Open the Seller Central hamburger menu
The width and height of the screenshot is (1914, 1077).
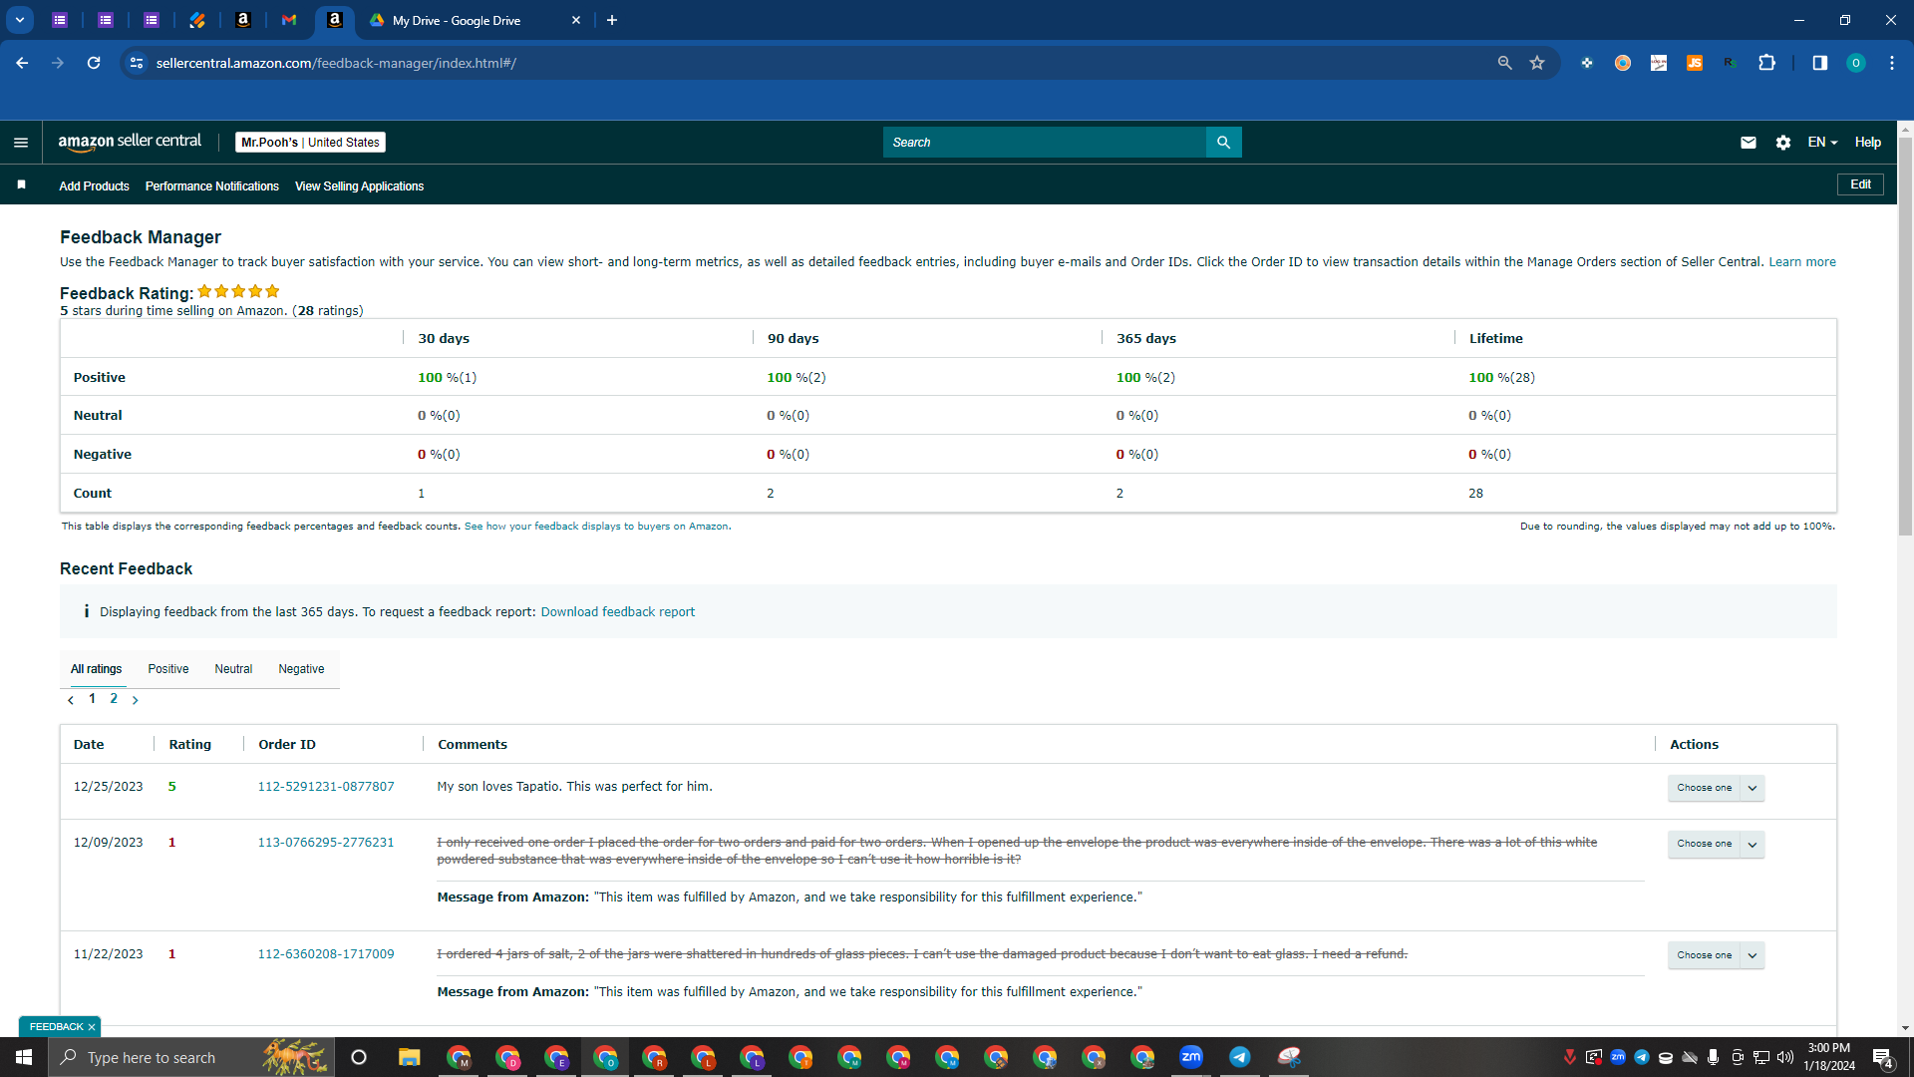tap(21, 143)
